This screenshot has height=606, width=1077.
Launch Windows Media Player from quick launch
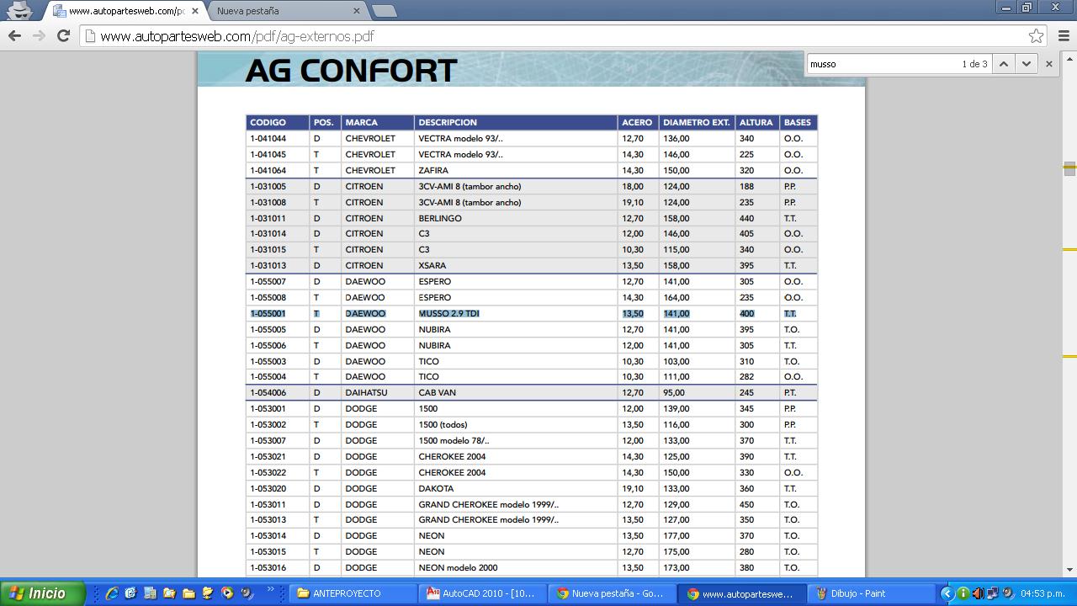click(x=227, y=593)
